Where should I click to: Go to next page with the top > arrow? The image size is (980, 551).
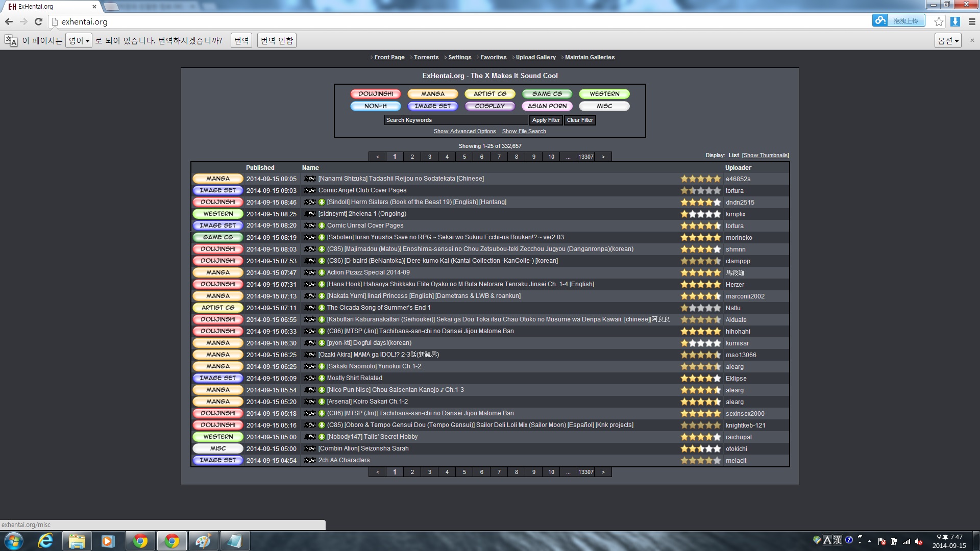tap(603, 157)
